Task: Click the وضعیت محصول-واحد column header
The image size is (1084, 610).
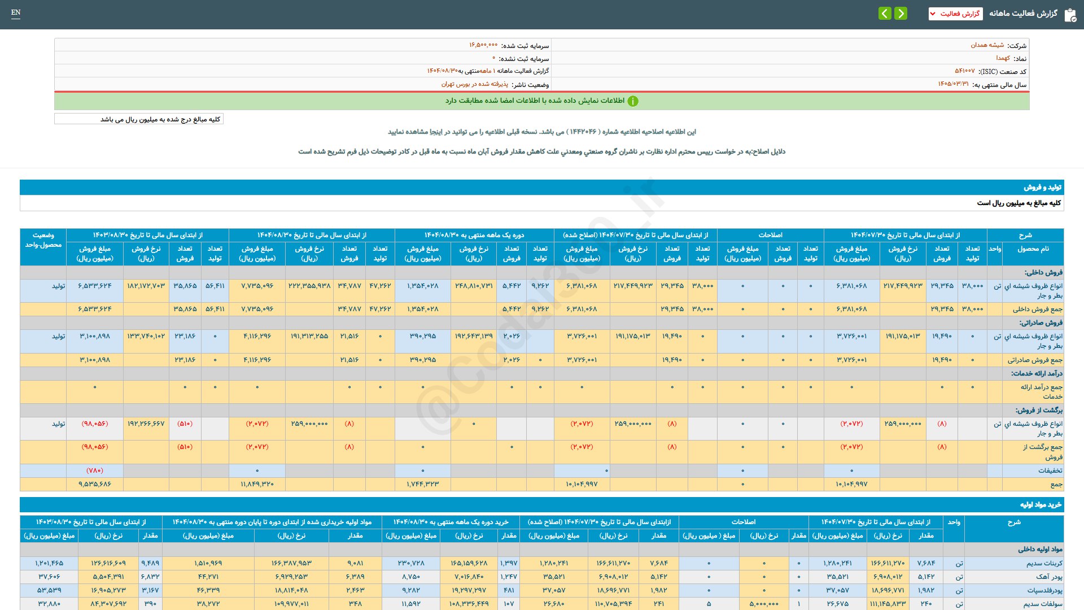Action: pyautogui.click(x=43, y=240)
